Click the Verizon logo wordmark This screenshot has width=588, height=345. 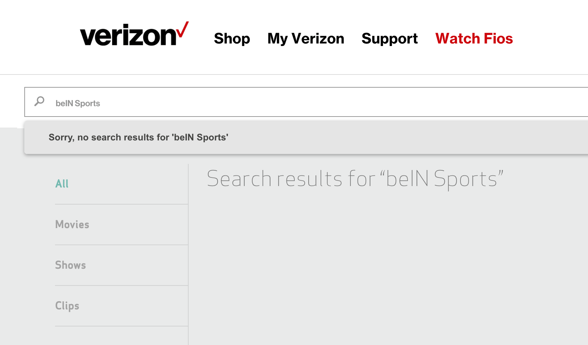pos(134,35)
